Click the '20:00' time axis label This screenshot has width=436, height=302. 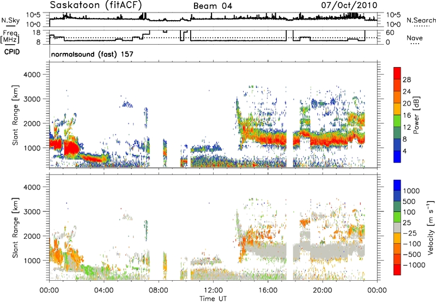coord(323,291)
